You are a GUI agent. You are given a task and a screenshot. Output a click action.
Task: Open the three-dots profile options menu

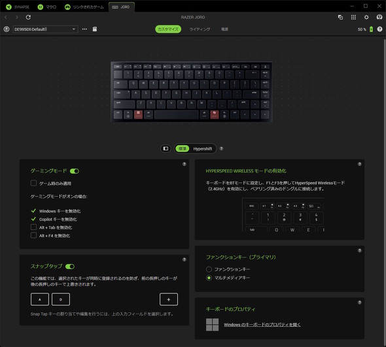84,29
